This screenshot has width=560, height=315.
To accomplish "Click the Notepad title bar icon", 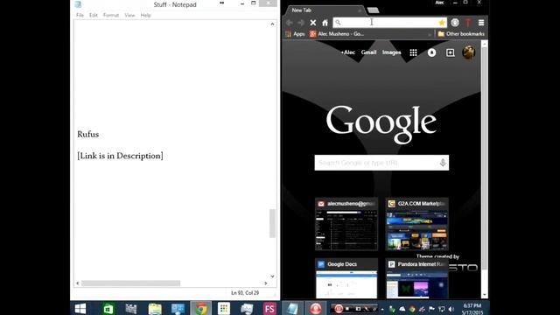I will pos(78,4).
